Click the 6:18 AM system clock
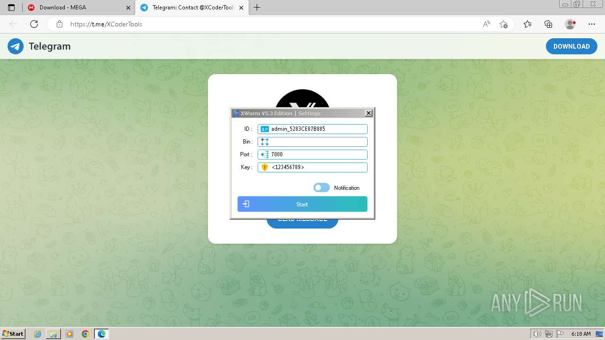Viewport: 605px width, 340px height. click(581, 334)
